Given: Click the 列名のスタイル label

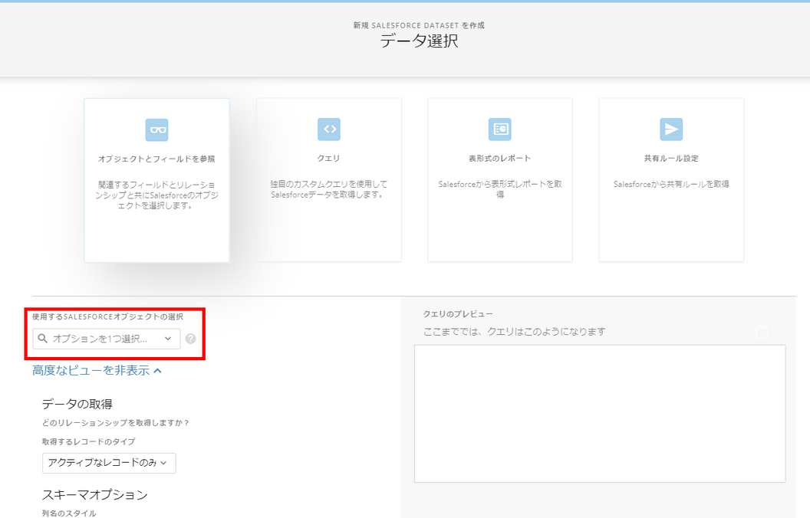Looking at the screenshot, I should (x=69, y=513).
